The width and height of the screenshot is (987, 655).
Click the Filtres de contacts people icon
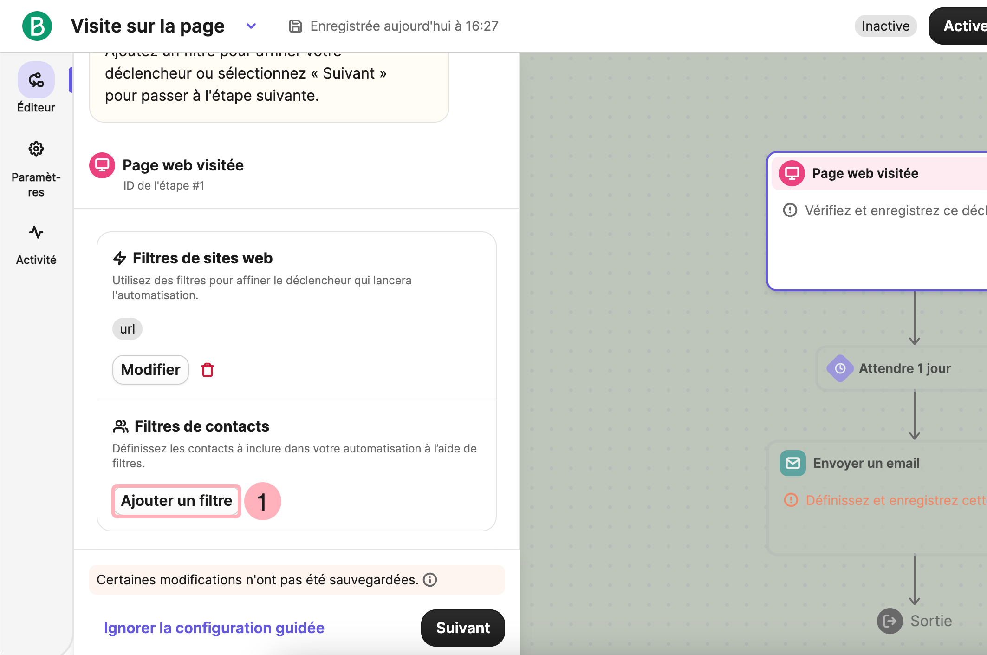[x=121, y=426]
